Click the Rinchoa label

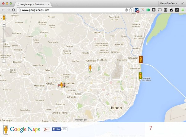pos(17,62)
